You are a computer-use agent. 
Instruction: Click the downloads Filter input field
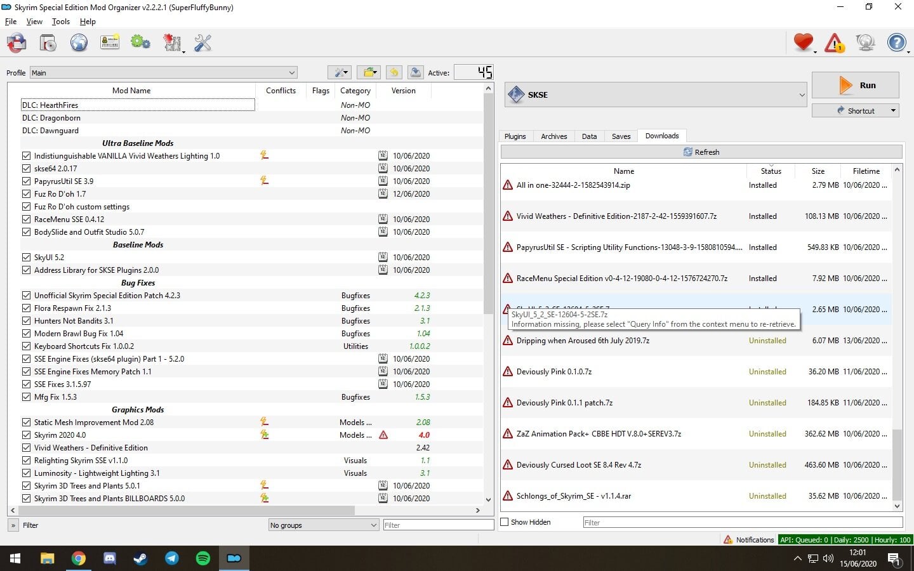pyautogui.click(x=743, y=523)
